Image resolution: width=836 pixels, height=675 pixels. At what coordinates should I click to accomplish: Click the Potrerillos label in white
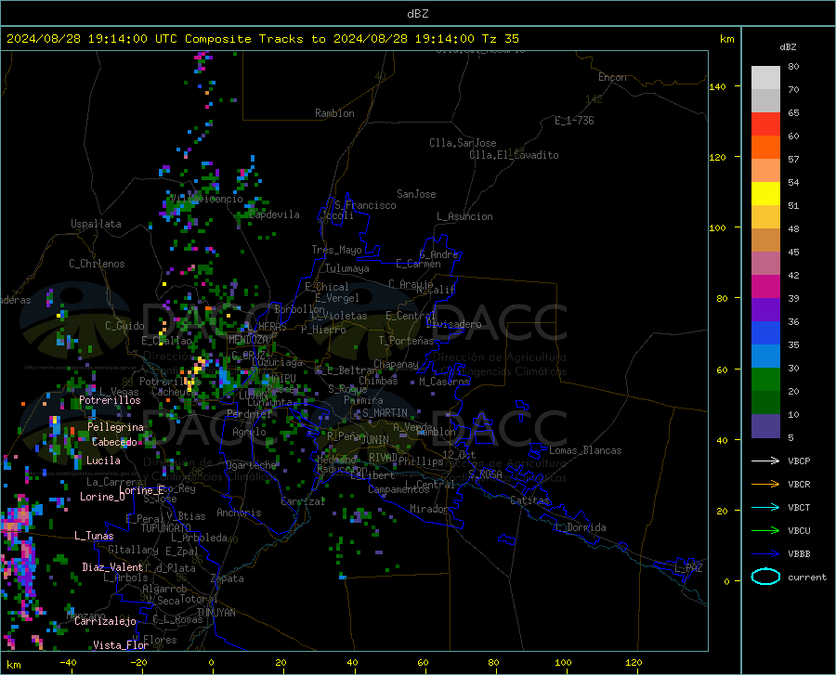110,400
